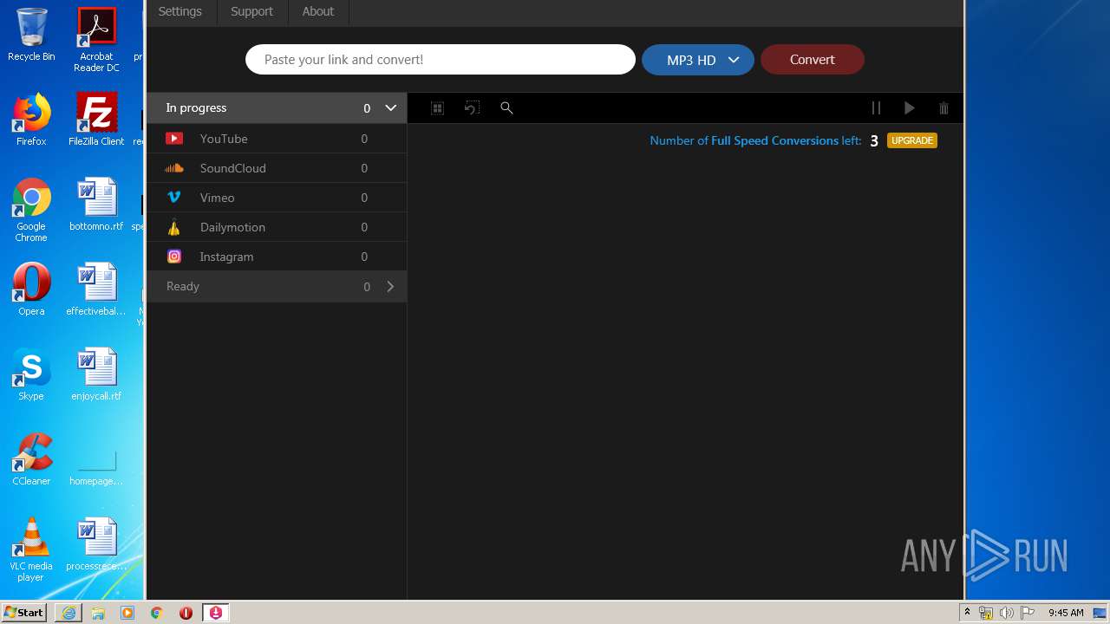Click the select all grid icon
This screenshot has width=1110, height=624.
coord(438,108)
